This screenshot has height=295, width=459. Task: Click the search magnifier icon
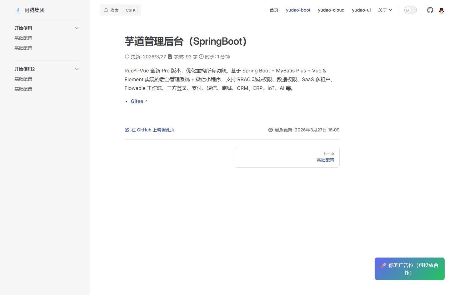(x=106, y=10)
